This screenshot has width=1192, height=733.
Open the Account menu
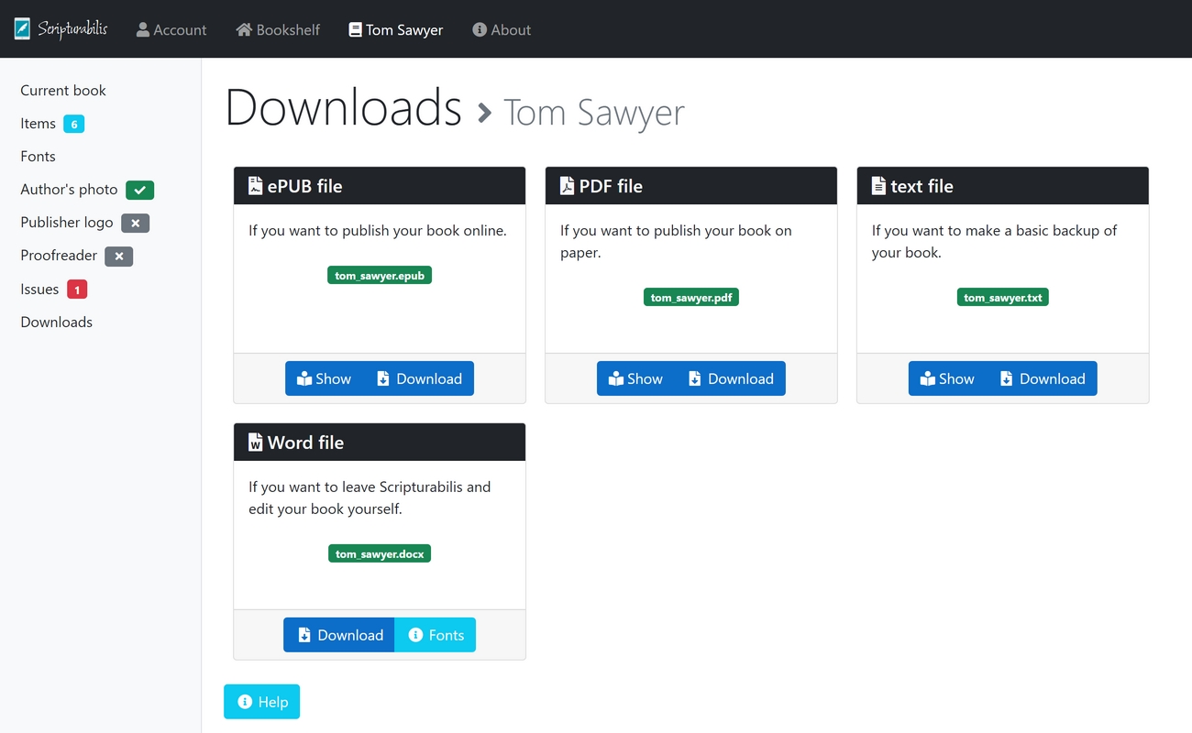pos(171,29)
